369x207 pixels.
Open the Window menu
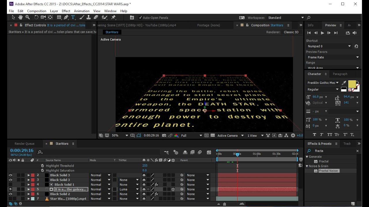click(x=110, y=11)
